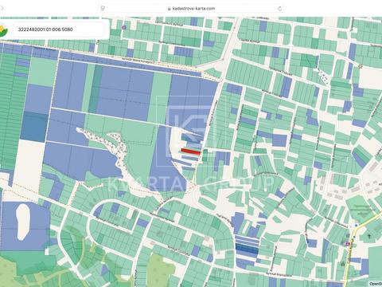
Task: Open the OpenStreetMap attribution link
Action: [x=376, y=284]
